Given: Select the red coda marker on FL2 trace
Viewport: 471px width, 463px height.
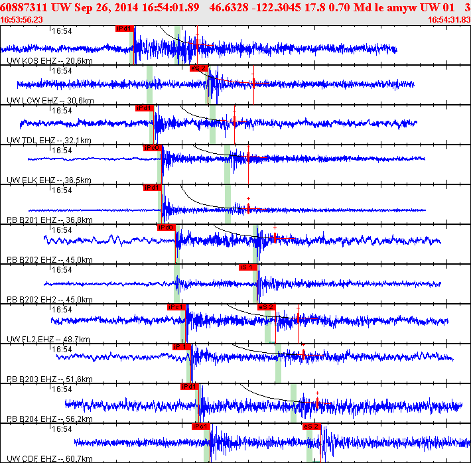Looking at the screenshot, I should coord(299,318).
